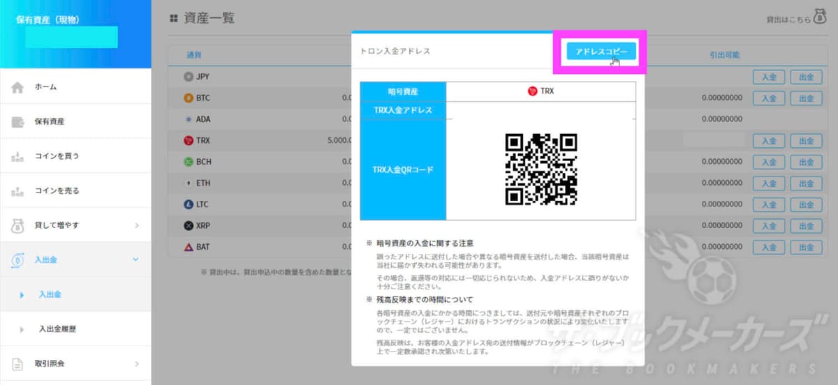Click 出金 in the BCH row
The width and height of the screenshot is (838, 385).
pos(806,162)
